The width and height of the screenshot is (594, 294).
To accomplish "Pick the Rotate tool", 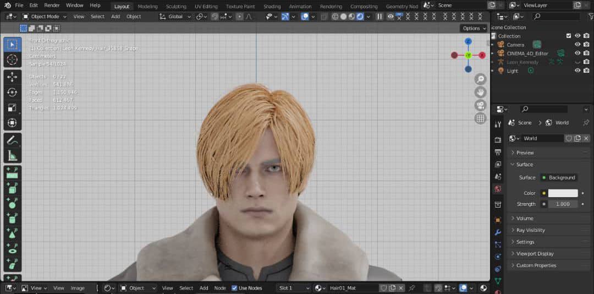I will [x=12, y=92].
